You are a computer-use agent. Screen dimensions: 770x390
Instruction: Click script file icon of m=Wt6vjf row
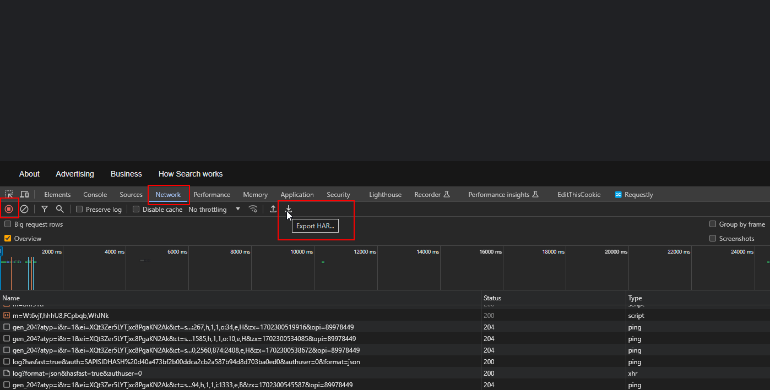pyautogui.click(x=7, y=316)
